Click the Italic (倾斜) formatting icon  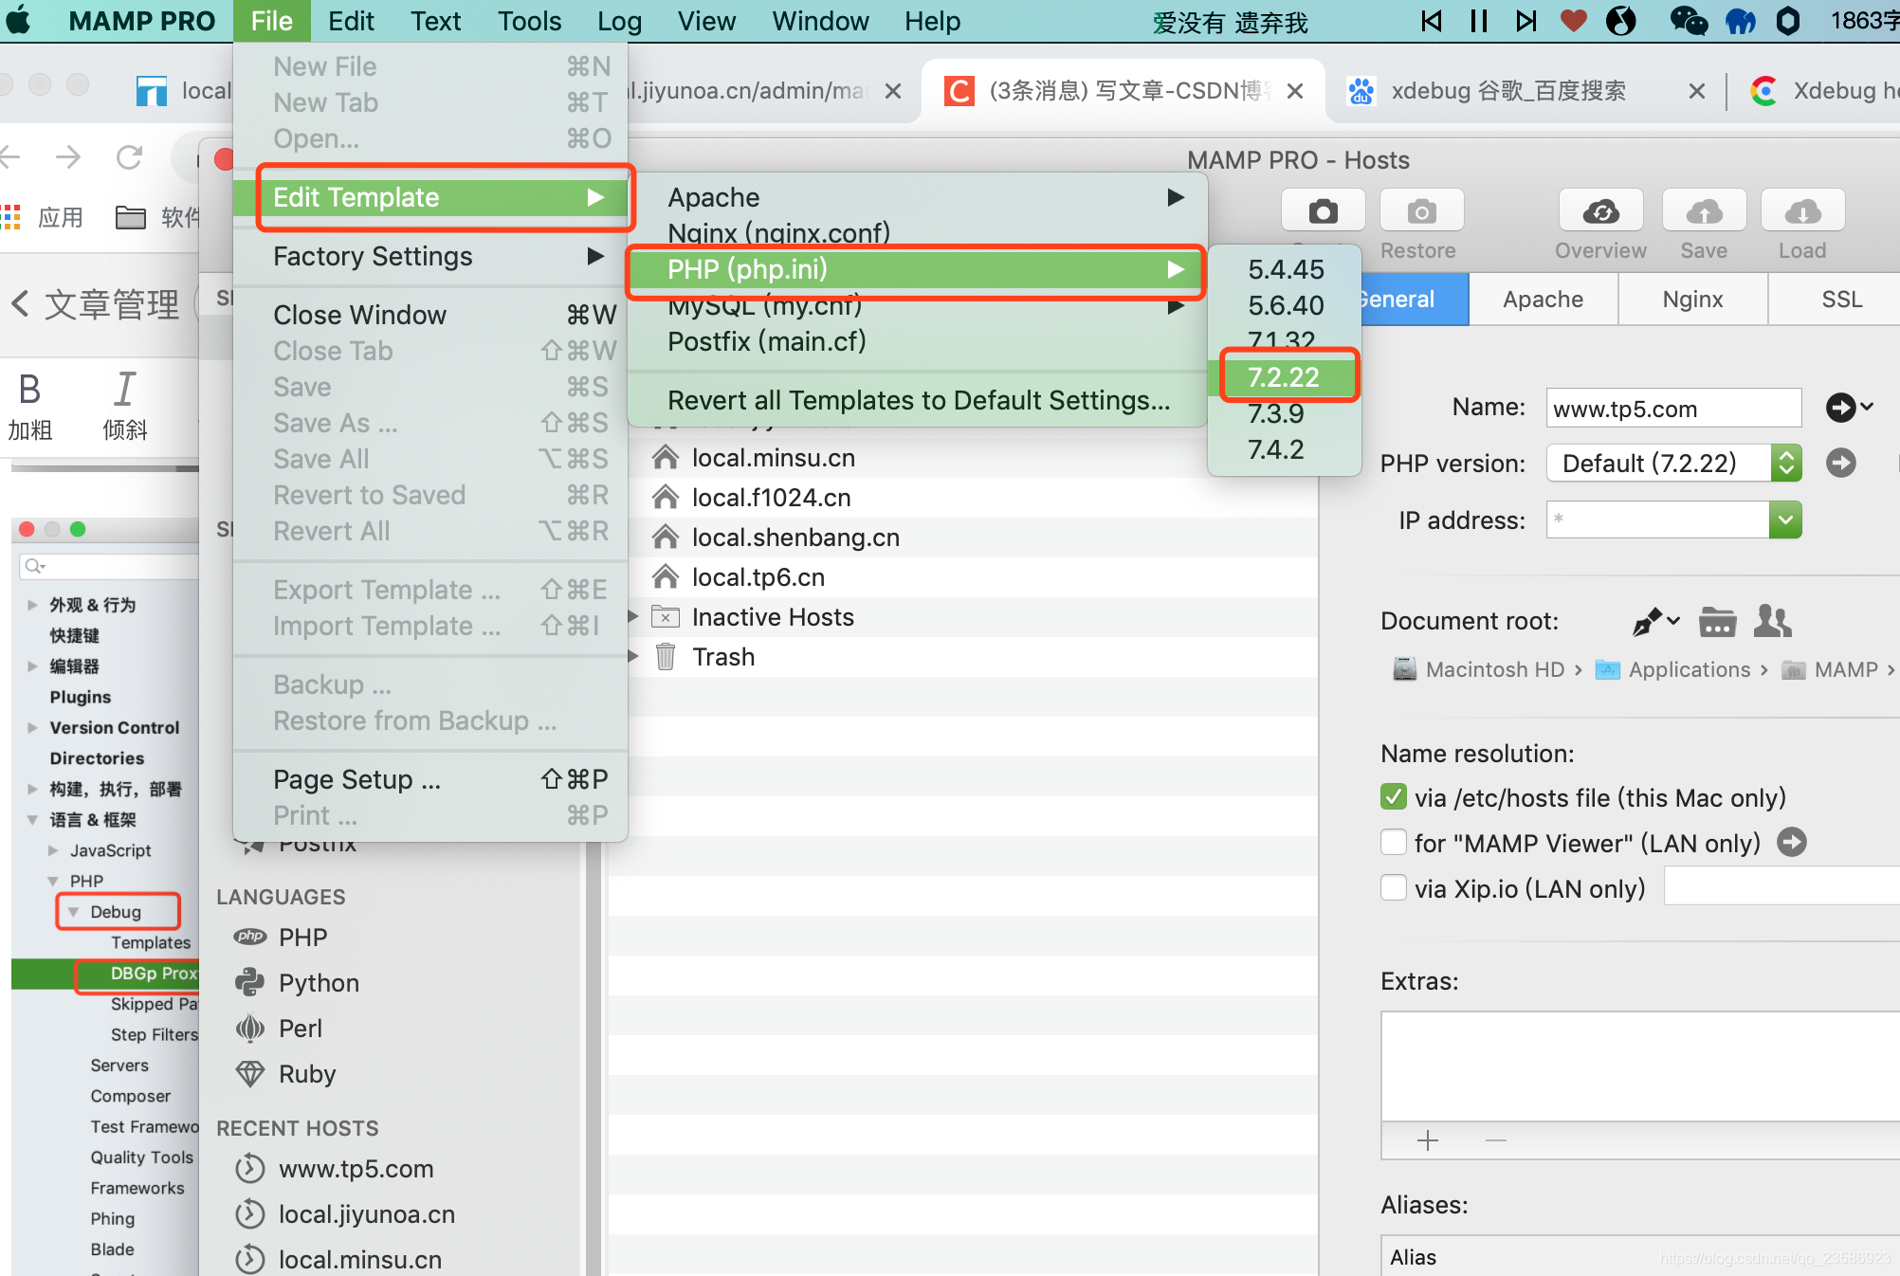point(124,390)
